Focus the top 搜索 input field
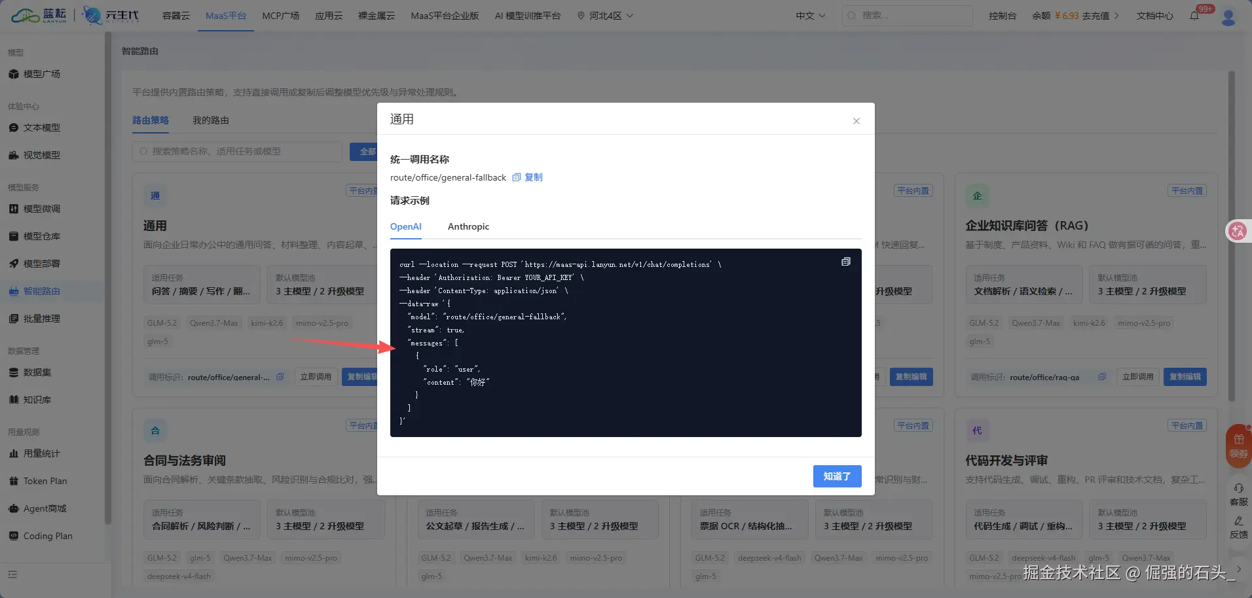 (907, 16)
